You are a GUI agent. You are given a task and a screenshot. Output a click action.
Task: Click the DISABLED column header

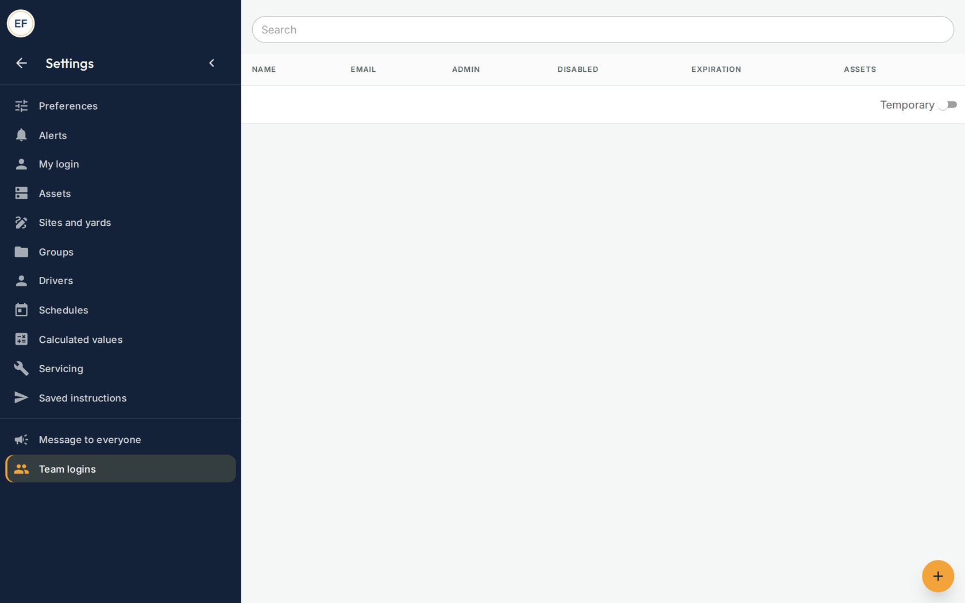(578, 69)
